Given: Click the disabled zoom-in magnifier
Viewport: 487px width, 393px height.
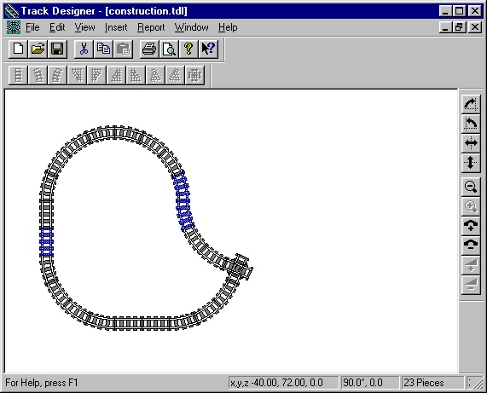Looking at the screenshot, I should coord(471,206).
